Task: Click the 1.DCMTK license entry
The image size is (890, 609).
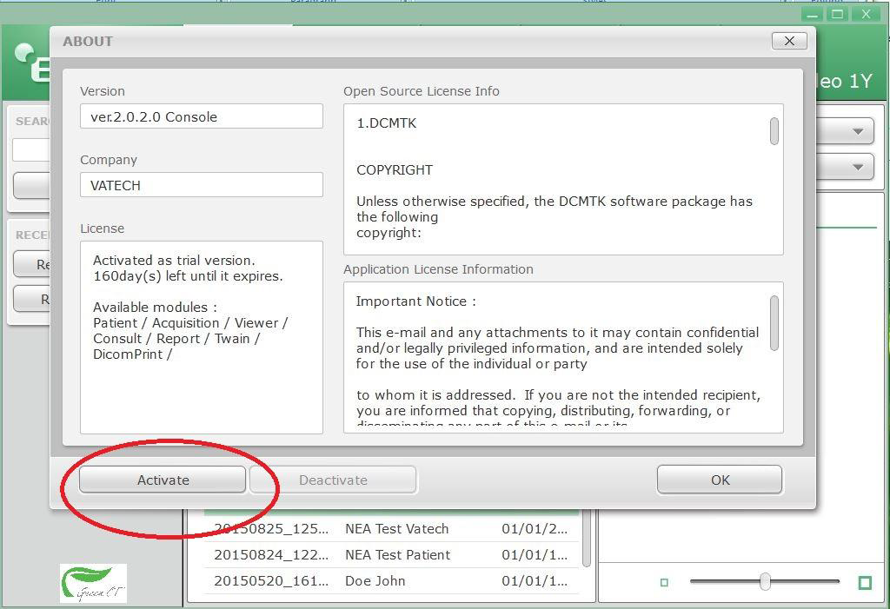Action: [x=387, y=123]
